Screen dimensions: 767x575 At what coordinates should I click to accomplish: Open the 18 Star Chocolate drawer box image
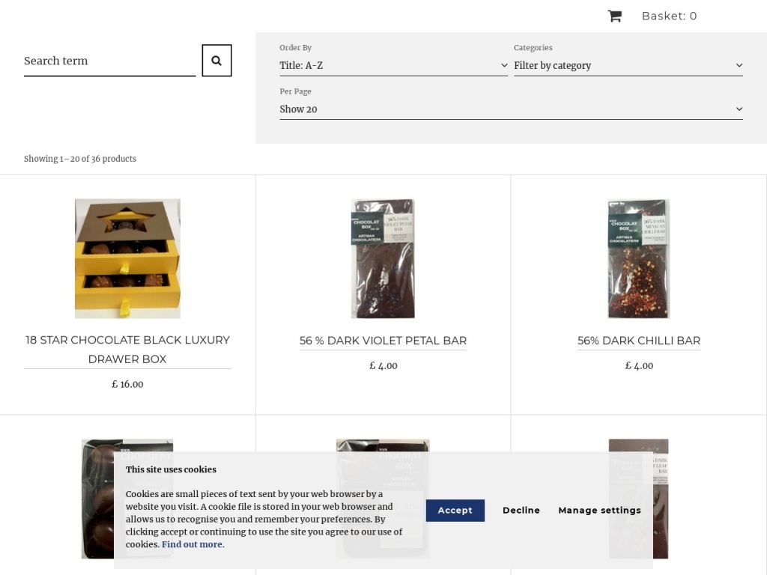(127, 258)
